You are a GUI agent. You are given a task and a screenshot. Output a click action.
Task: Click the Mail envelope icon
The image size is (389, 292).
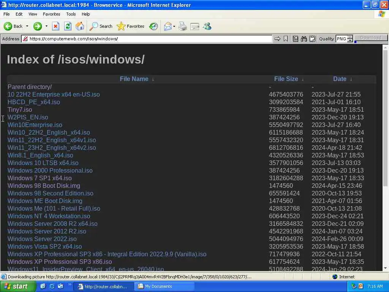pyautogui.click(x=168, y=26)
